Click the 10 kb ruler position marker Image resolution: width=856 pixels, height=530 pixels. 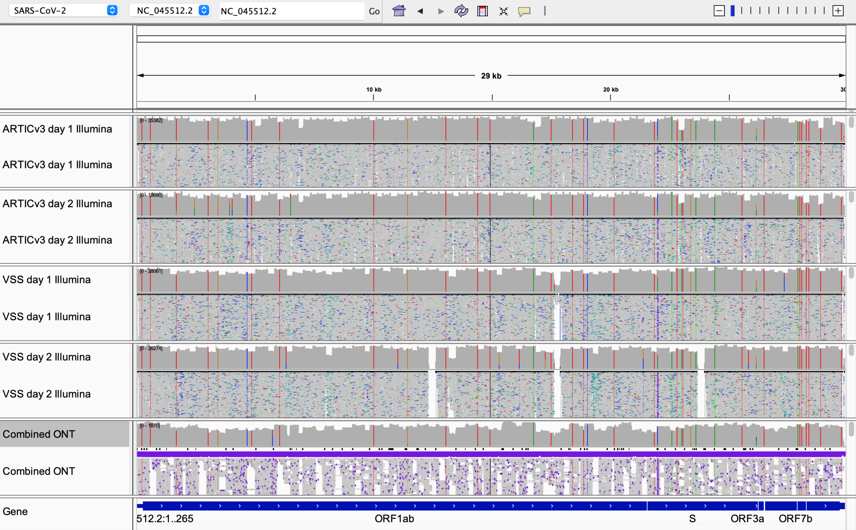coord(374,90)
